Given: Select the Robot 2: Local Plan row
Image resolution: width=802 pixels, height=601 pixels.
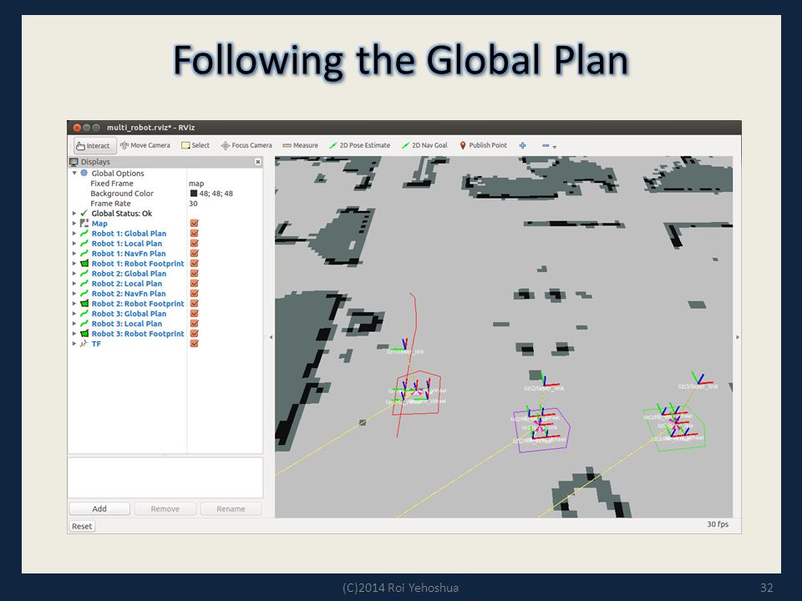Looking at the screenshot, I should pos(165,284).
